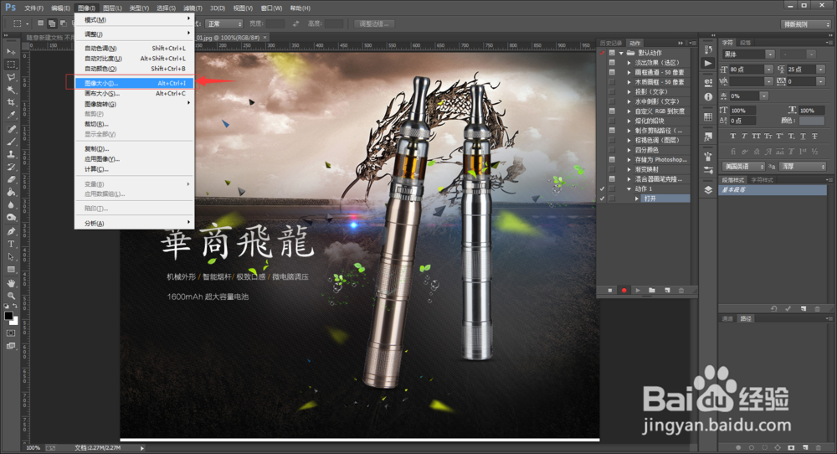
Task: Swap foreground and background colors icon
Action: (x=15, y=306)
